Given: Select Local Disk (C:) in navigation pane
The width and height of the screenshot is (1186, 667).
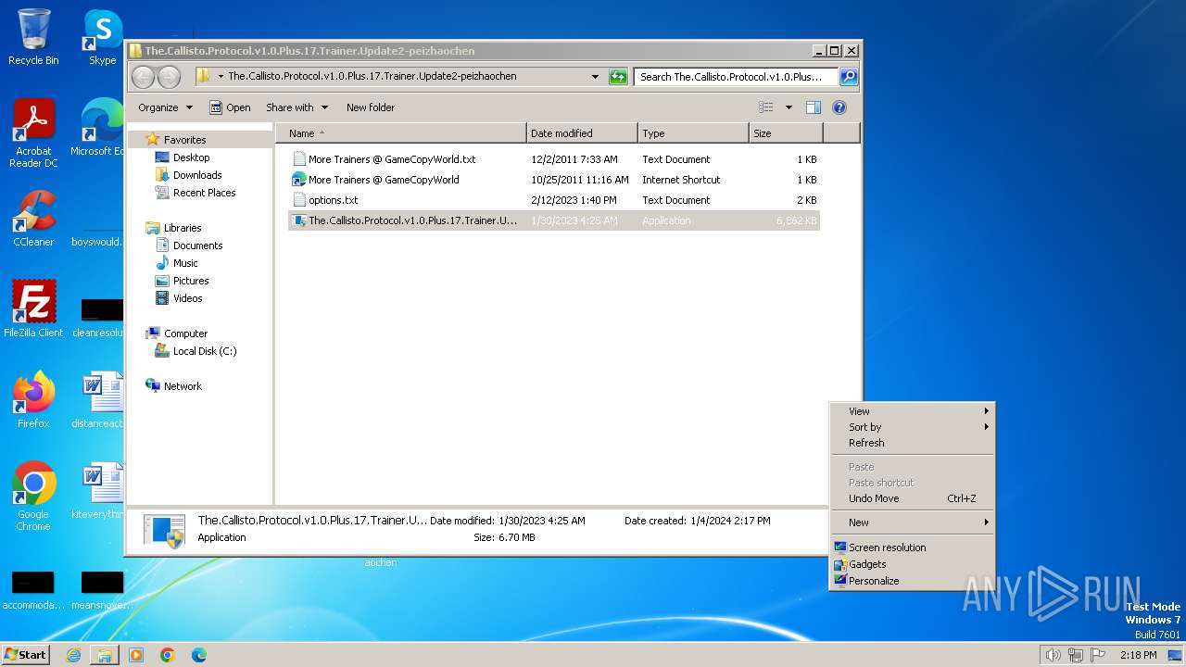Looking at the screenshot, I should (x=196, y=351).
